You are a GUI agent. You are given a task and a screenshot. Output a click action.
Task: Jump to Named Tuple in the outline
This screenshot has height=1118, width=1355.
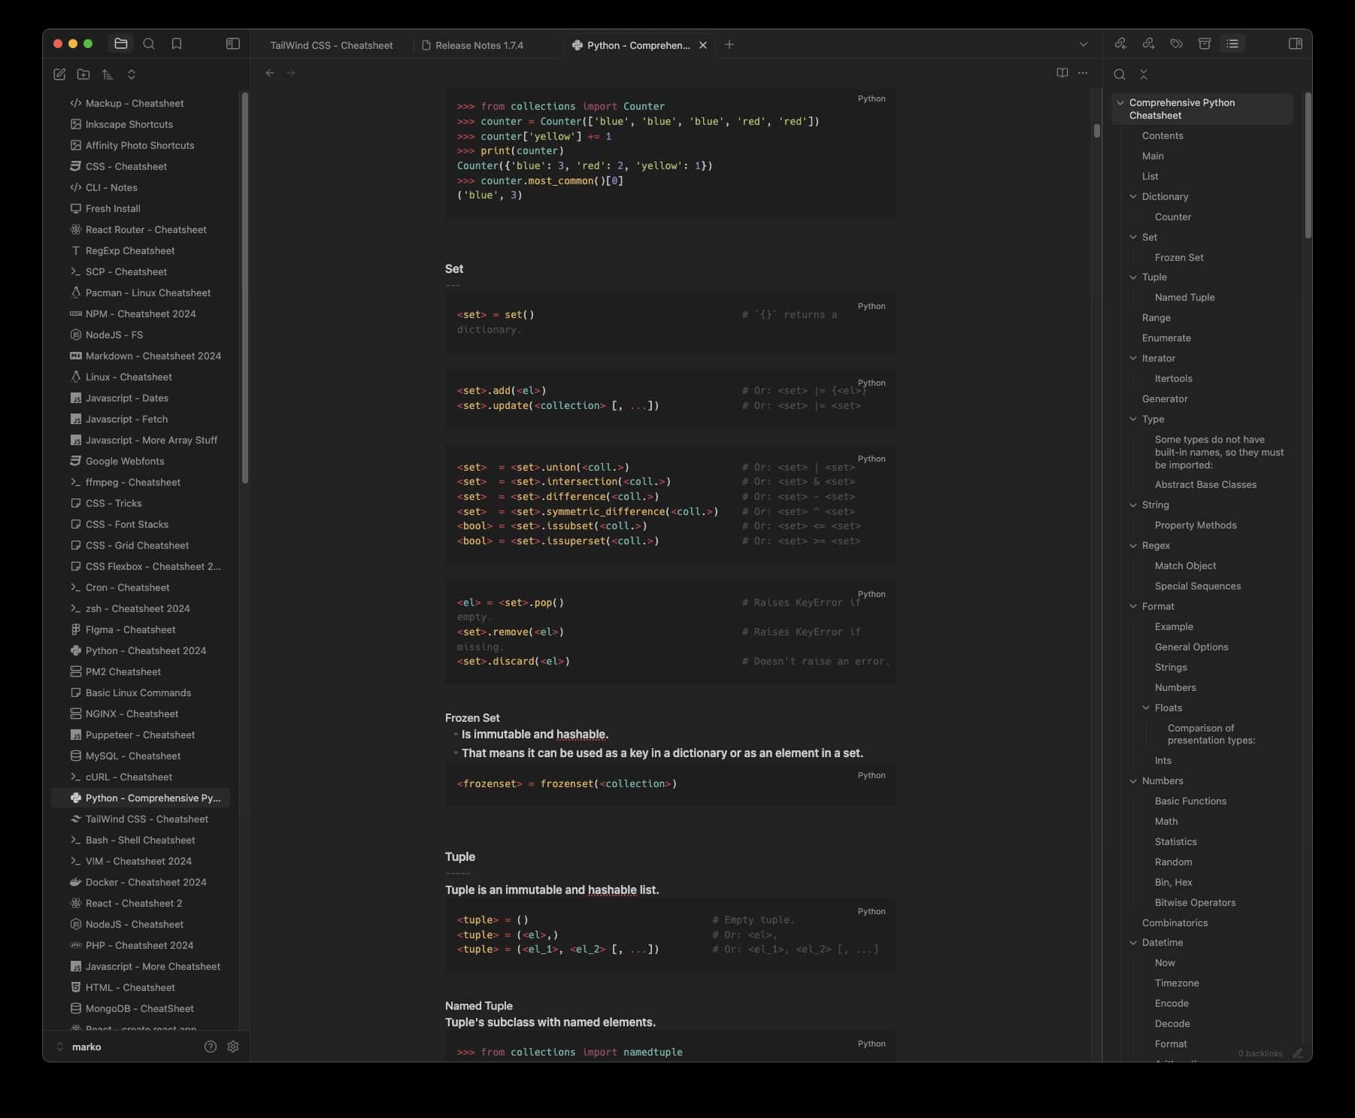[1184, 297]
